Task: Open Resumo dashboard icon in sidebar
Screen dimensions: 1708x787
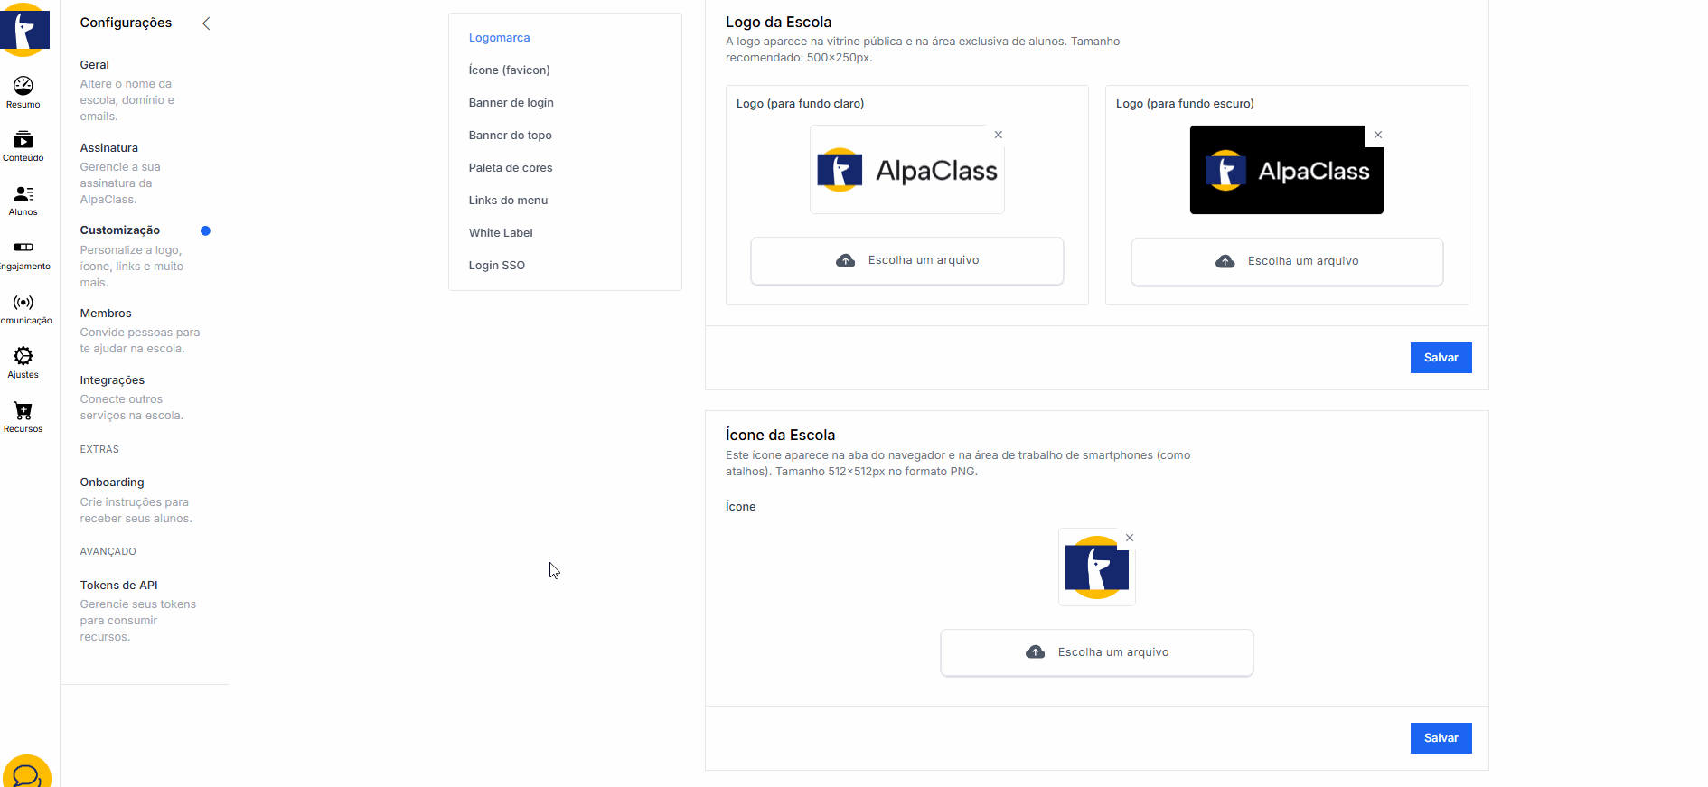Action: point(23,87)
